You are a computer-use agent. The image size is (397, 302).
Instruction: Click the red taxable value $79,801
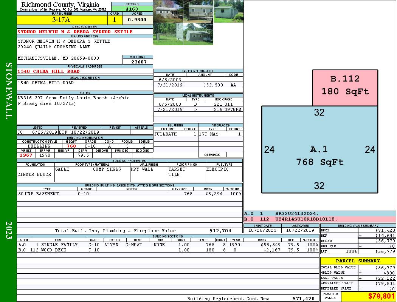(x=381, y=296)
